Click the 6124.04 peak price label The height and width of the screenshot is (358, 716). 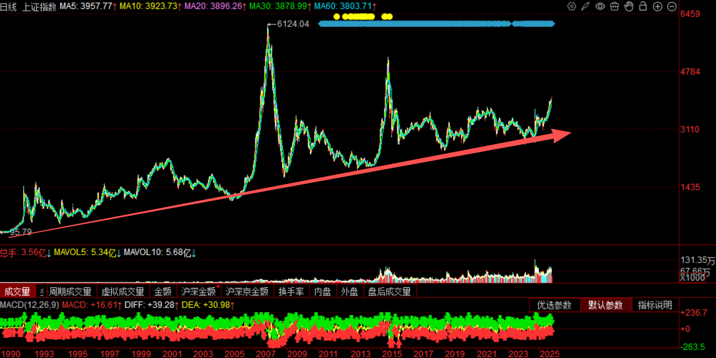click(293, 24)
